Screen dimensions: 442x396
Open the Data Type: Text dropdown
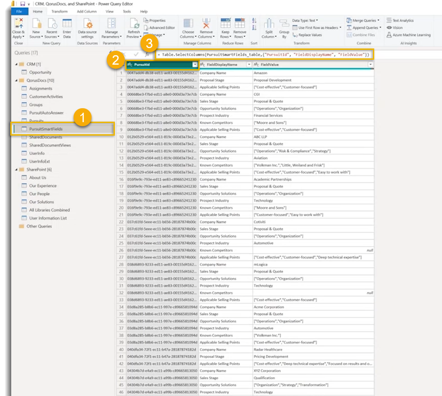305,20
